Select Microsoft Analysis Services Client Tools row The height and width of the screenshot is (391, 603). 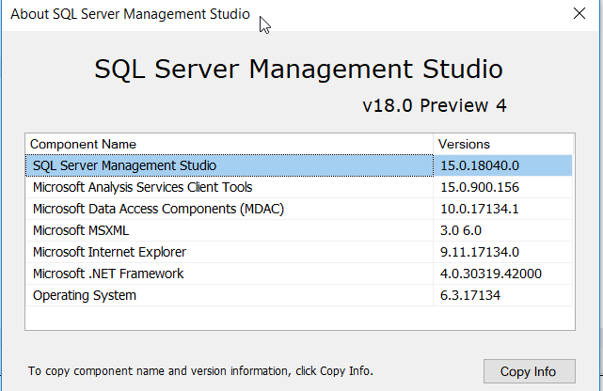pyautogui.click(x=142, y=187)
